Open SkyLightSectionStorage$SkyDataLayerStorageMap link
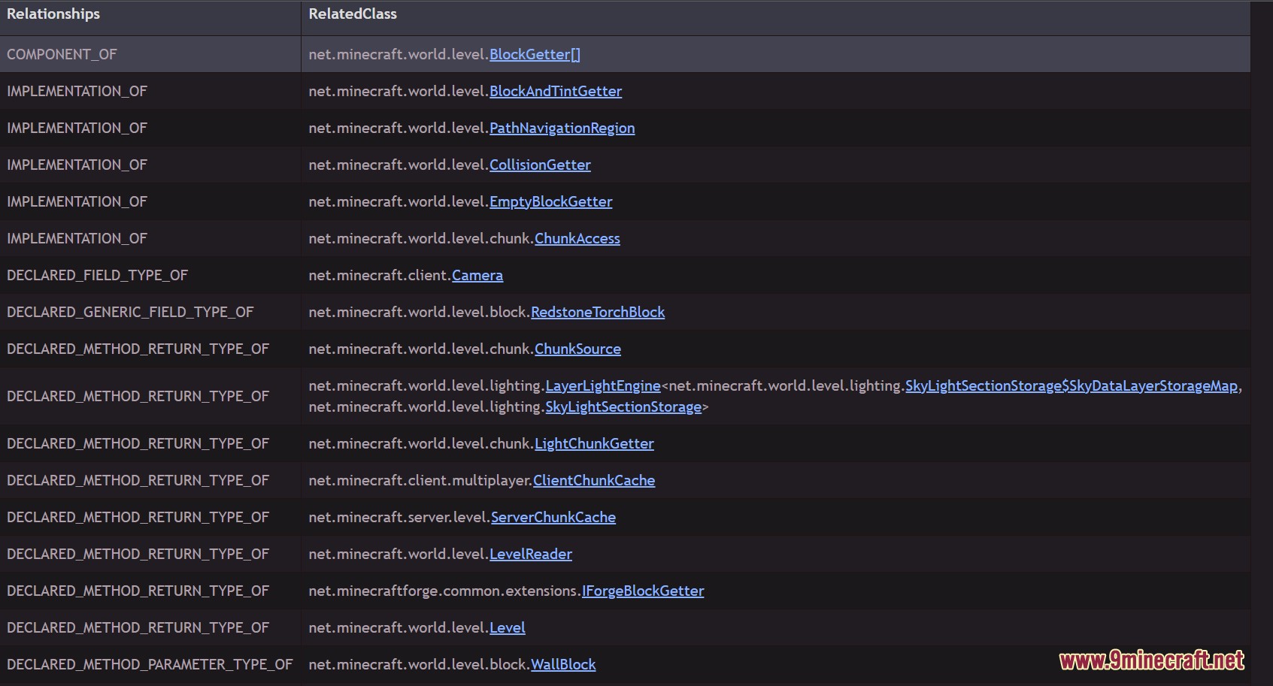The height and width of the screenshot is (686, 1273). tap(1071, 385)
